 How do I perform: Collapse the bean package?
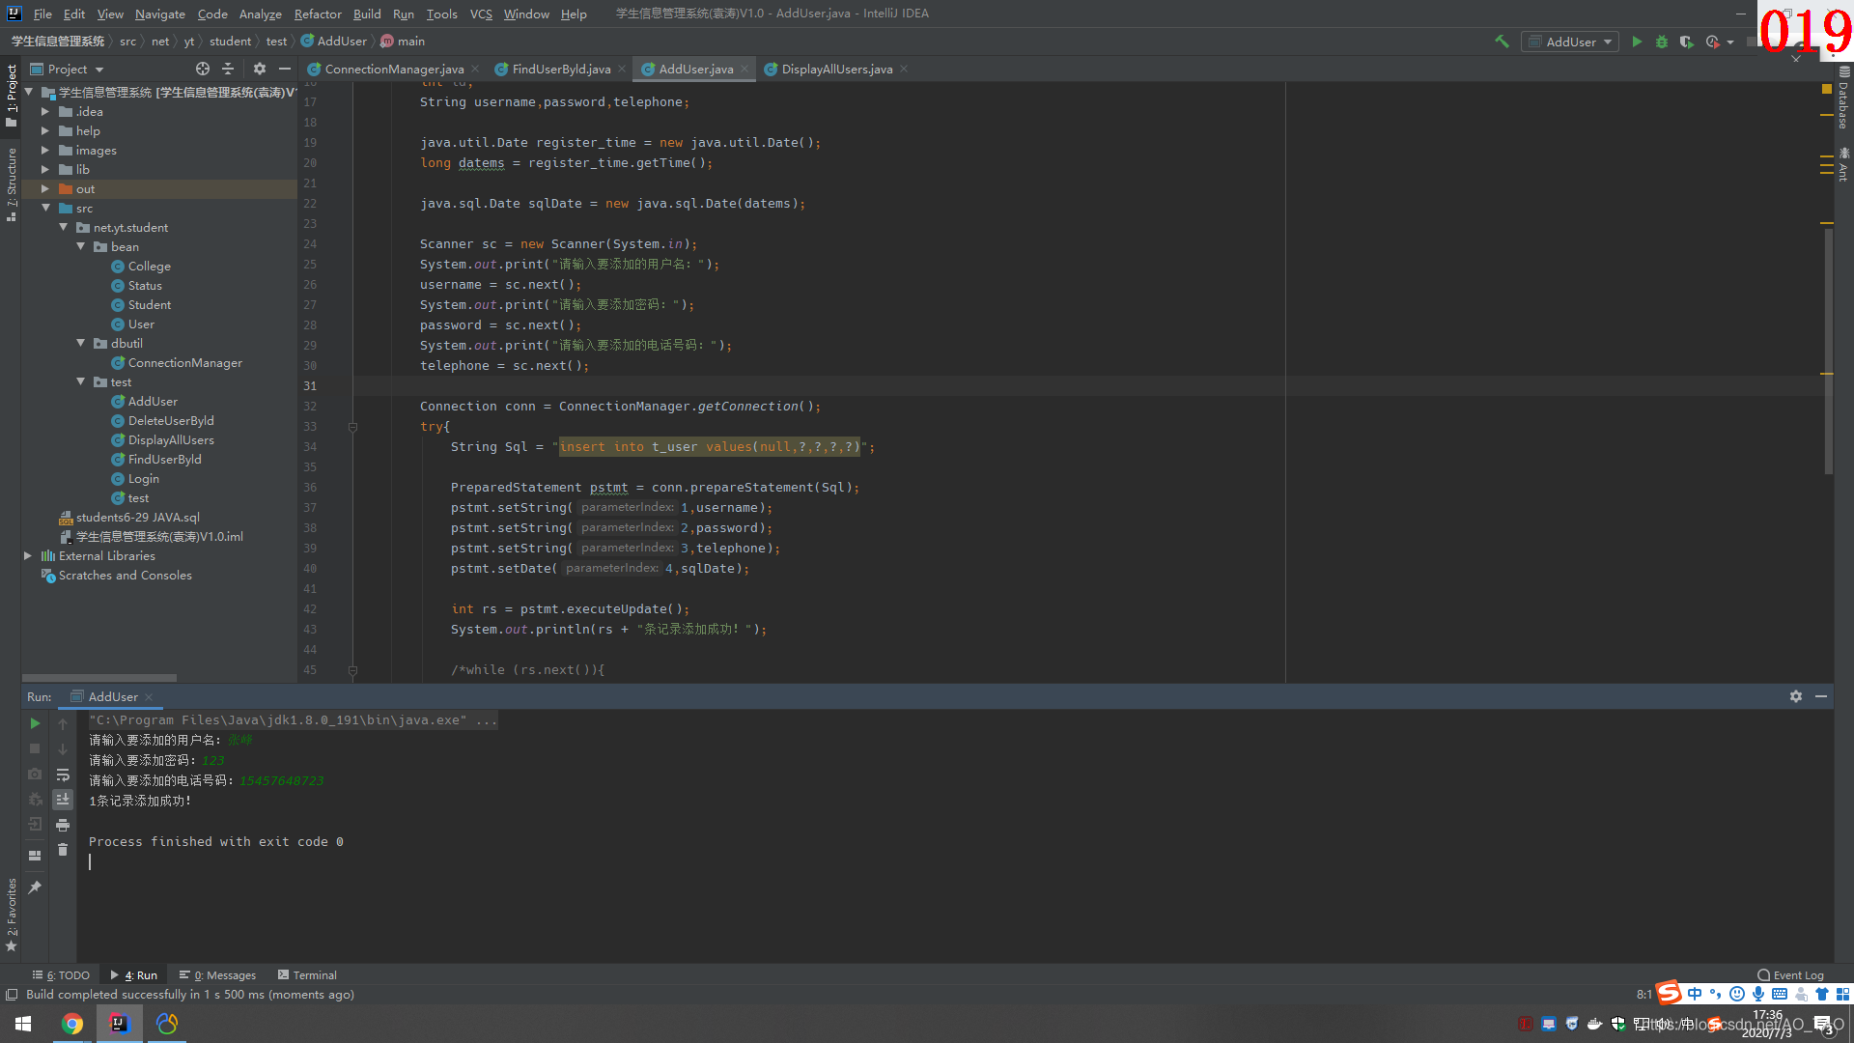80,246
